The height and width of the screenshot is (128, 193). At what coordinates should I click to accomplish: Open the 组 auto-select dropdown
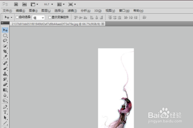click(x=39, y=18)
